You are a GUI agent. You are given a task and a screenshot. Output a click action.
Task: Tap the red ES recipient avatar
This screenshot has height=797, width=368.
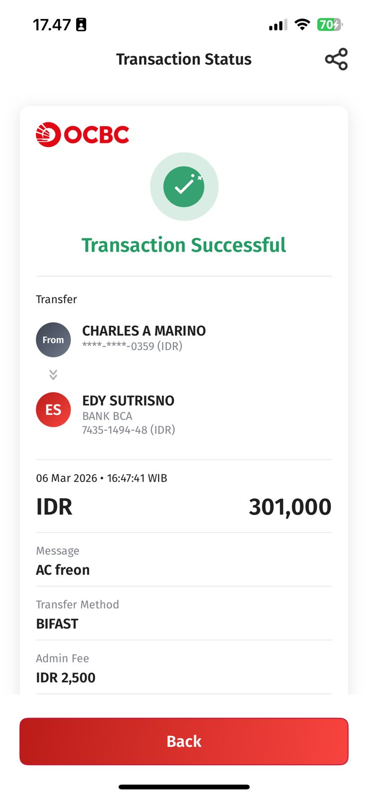(x=53, y=409)
